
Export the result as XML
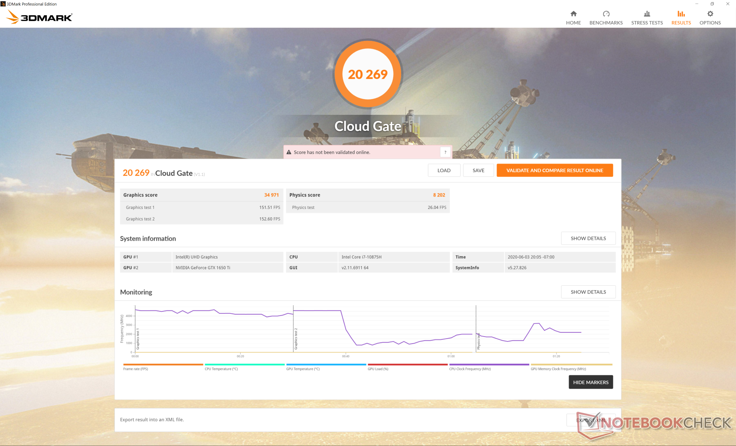[590, 420]
